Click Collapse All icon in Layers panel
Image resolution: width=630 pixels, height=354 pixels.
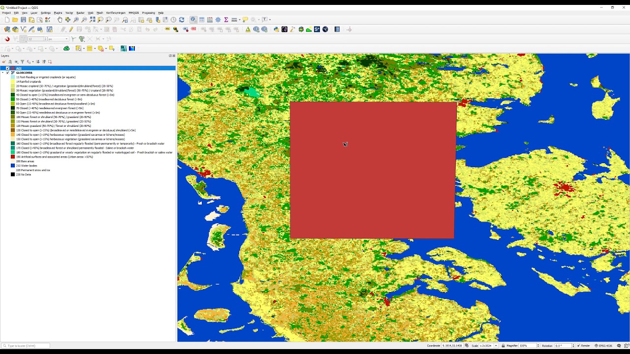point(44,62)
